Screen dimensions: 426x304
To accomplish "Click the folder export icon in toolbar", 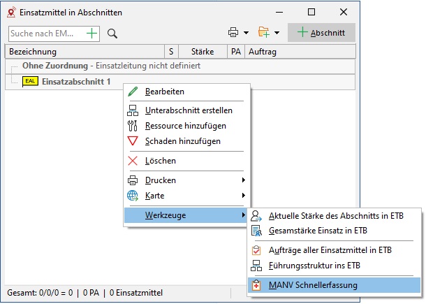I will (x=264, y=33).
